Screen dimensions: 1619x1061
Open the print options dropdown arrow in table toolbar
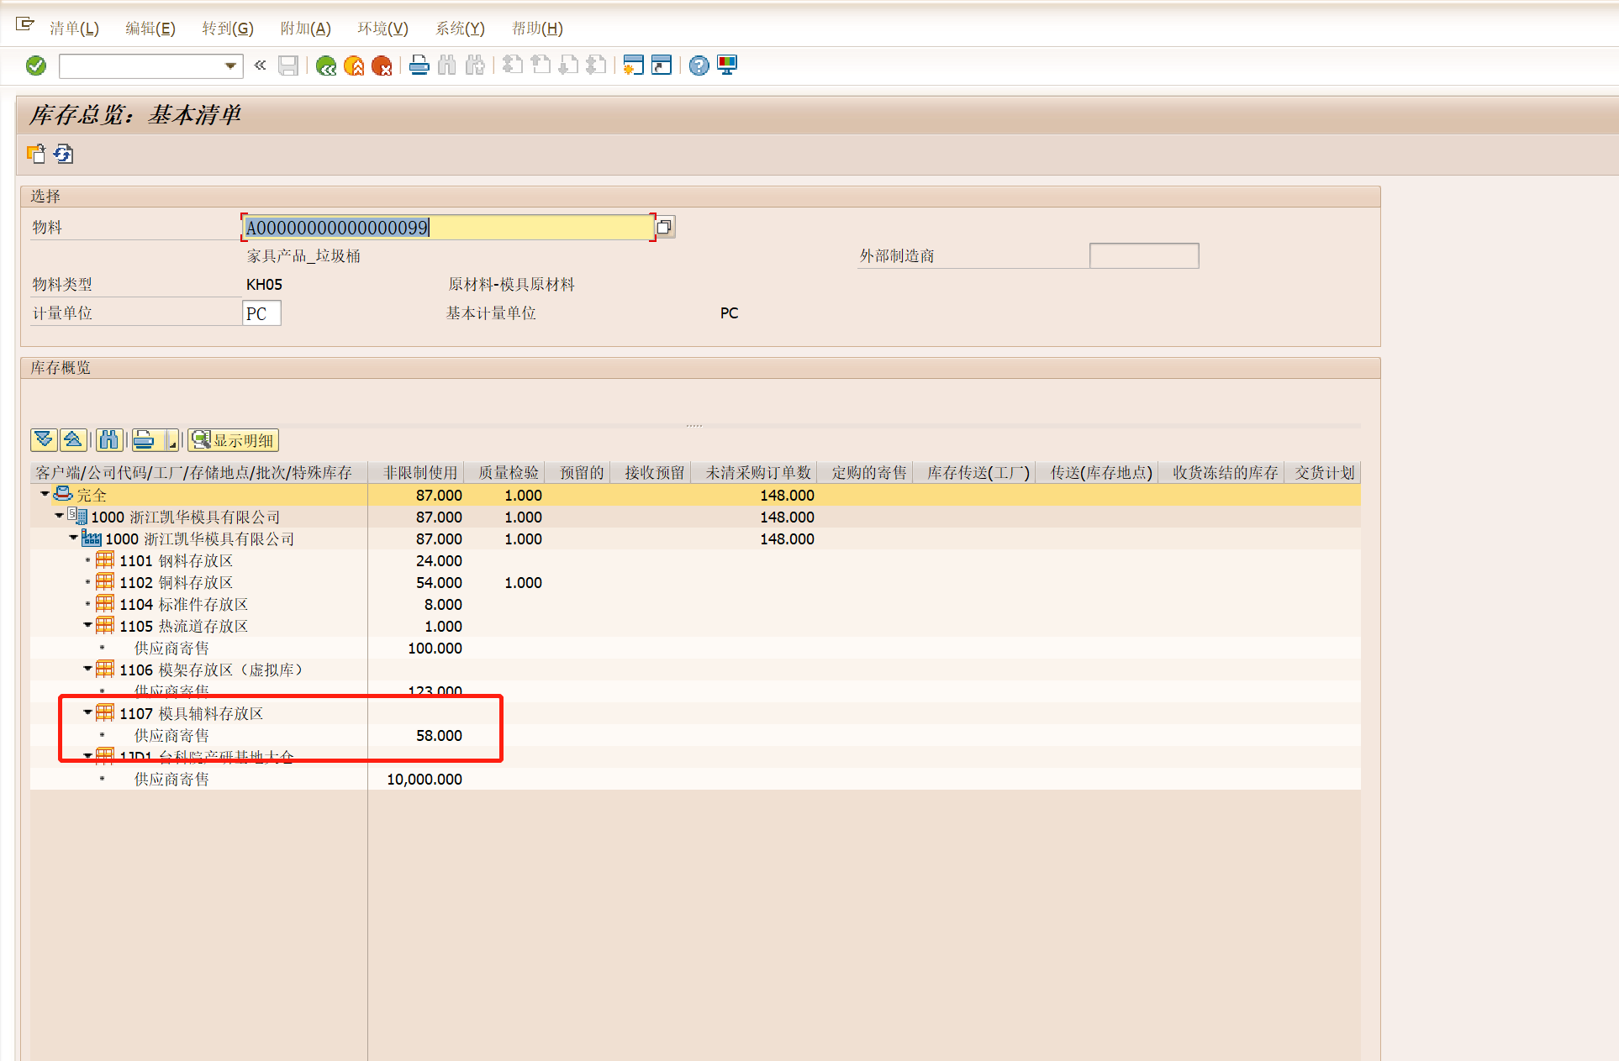coord(172,440)
